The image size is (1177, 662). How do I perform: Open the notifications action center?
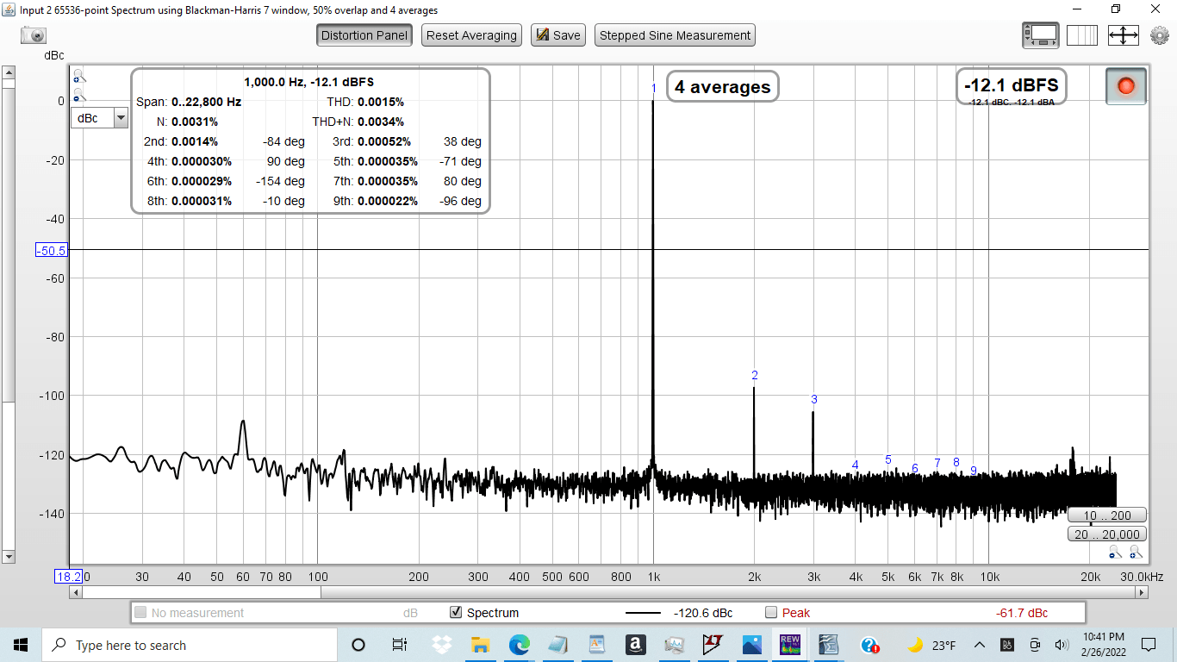tap(1149, 645)
